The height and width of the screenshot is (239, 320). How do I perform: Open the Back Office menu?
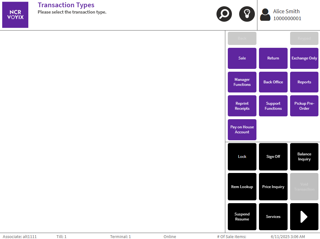[273, 82]
